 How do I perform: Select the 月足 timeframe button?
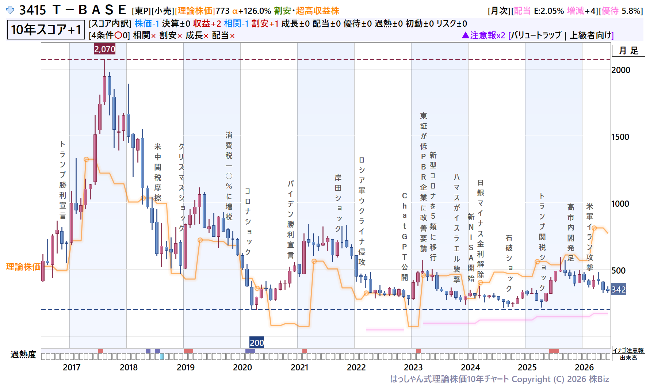(628, 51)
